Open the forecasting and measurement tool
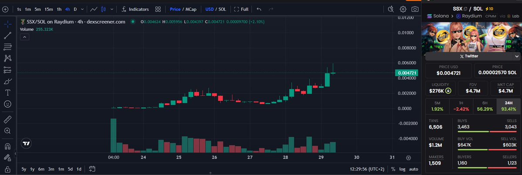Viewport: 522px width, 175px height. click(x=8, y=70)
